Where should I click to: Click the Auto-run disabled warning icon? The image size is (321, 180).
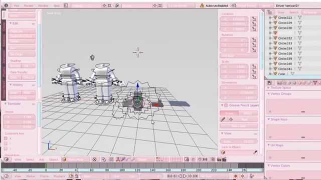[x=202, y=5]
